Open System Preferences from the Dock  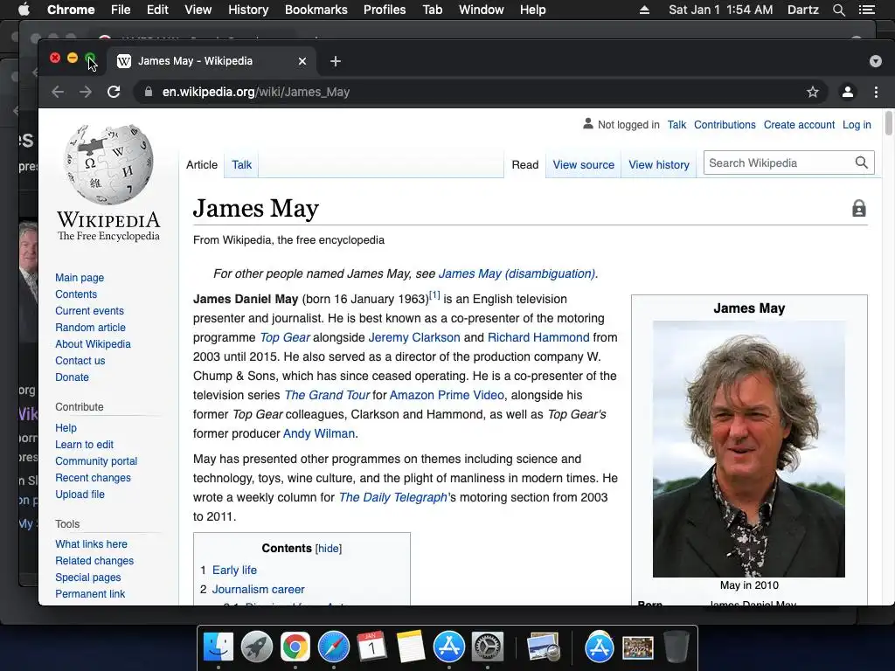[x=487, y=647]
